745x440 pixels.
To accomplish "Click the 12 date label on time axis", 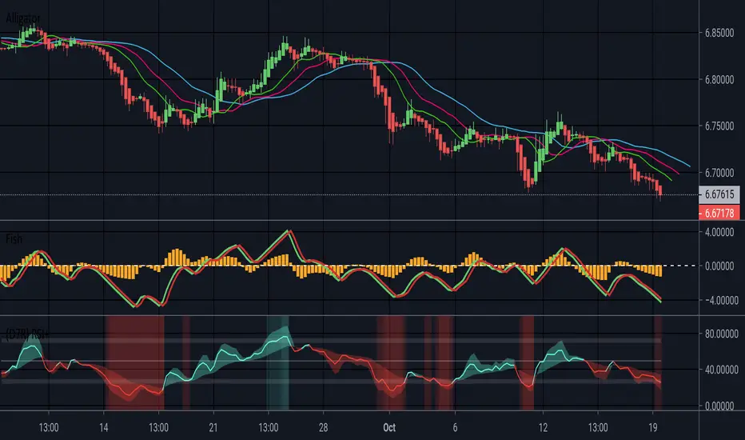I will point(543,428).
